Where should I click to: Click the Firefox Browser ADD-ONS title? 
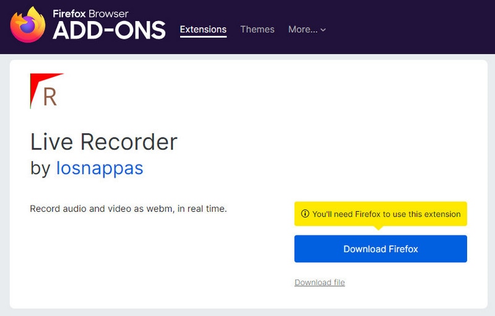[109, 25]
